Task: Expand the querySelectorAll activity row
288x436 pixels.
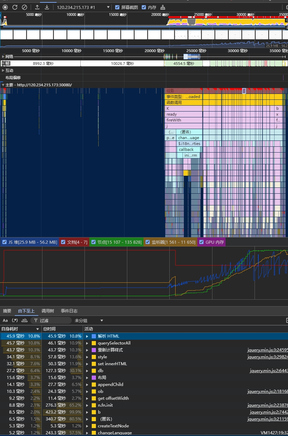Action: [87, 343]
